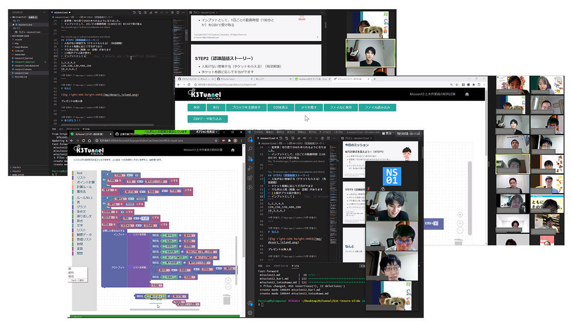Click the CSVデータ取り込み button
This screenshot has width=572, height=321.
(x=208, y=119)
